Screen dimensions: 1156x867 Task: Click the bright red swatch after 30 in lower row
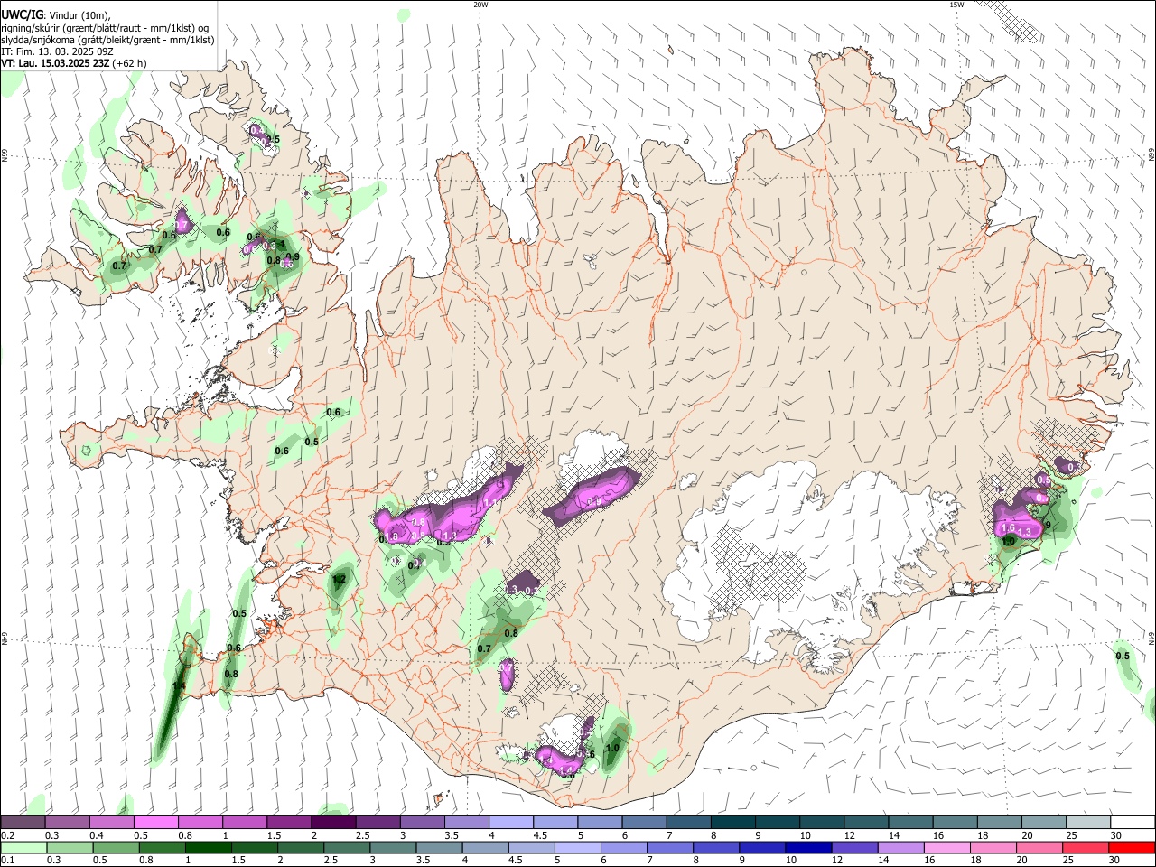tap(1133, 847)
